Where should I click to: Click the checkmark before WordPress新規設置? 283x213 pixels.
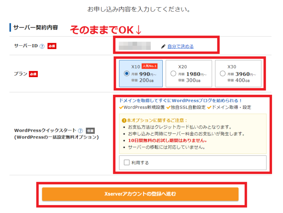(x=121, y=108)
